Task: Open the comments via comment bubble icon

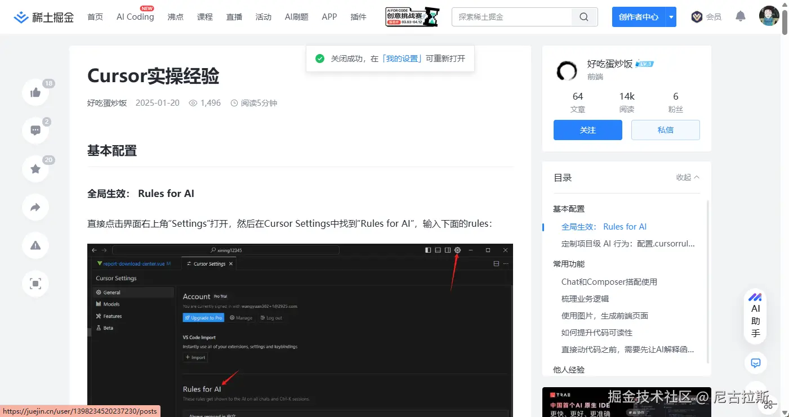Action: point(35,130)
